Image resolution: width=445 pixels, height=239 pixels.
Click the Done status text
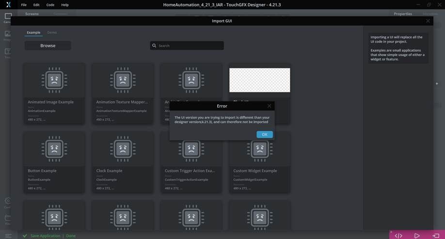(x=71, y=236)
